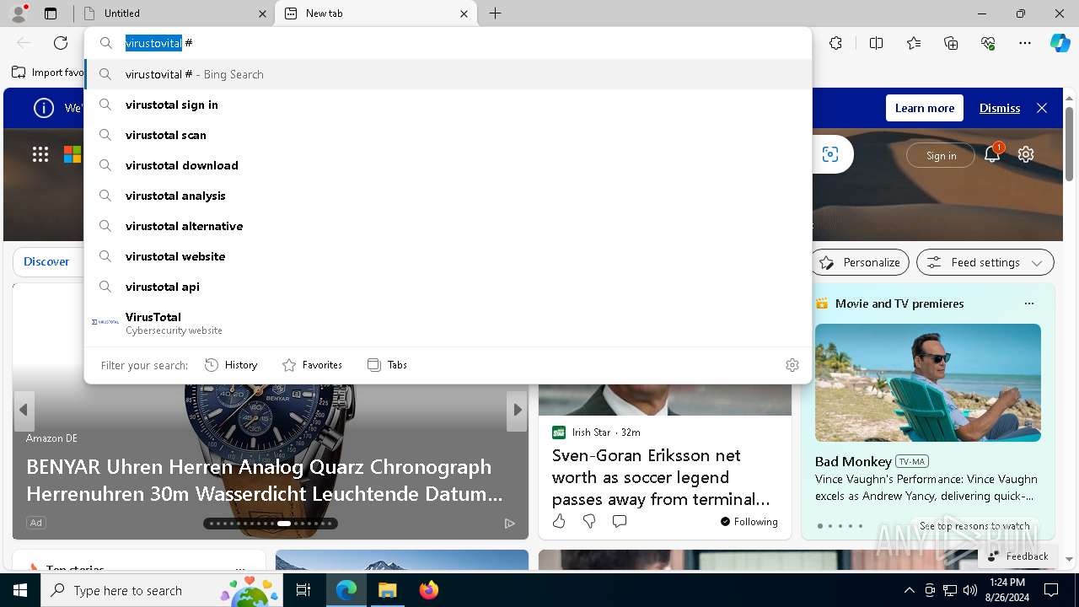Open the Collections icon in toolbar
Screen dimensions: 1079x607
951,43
